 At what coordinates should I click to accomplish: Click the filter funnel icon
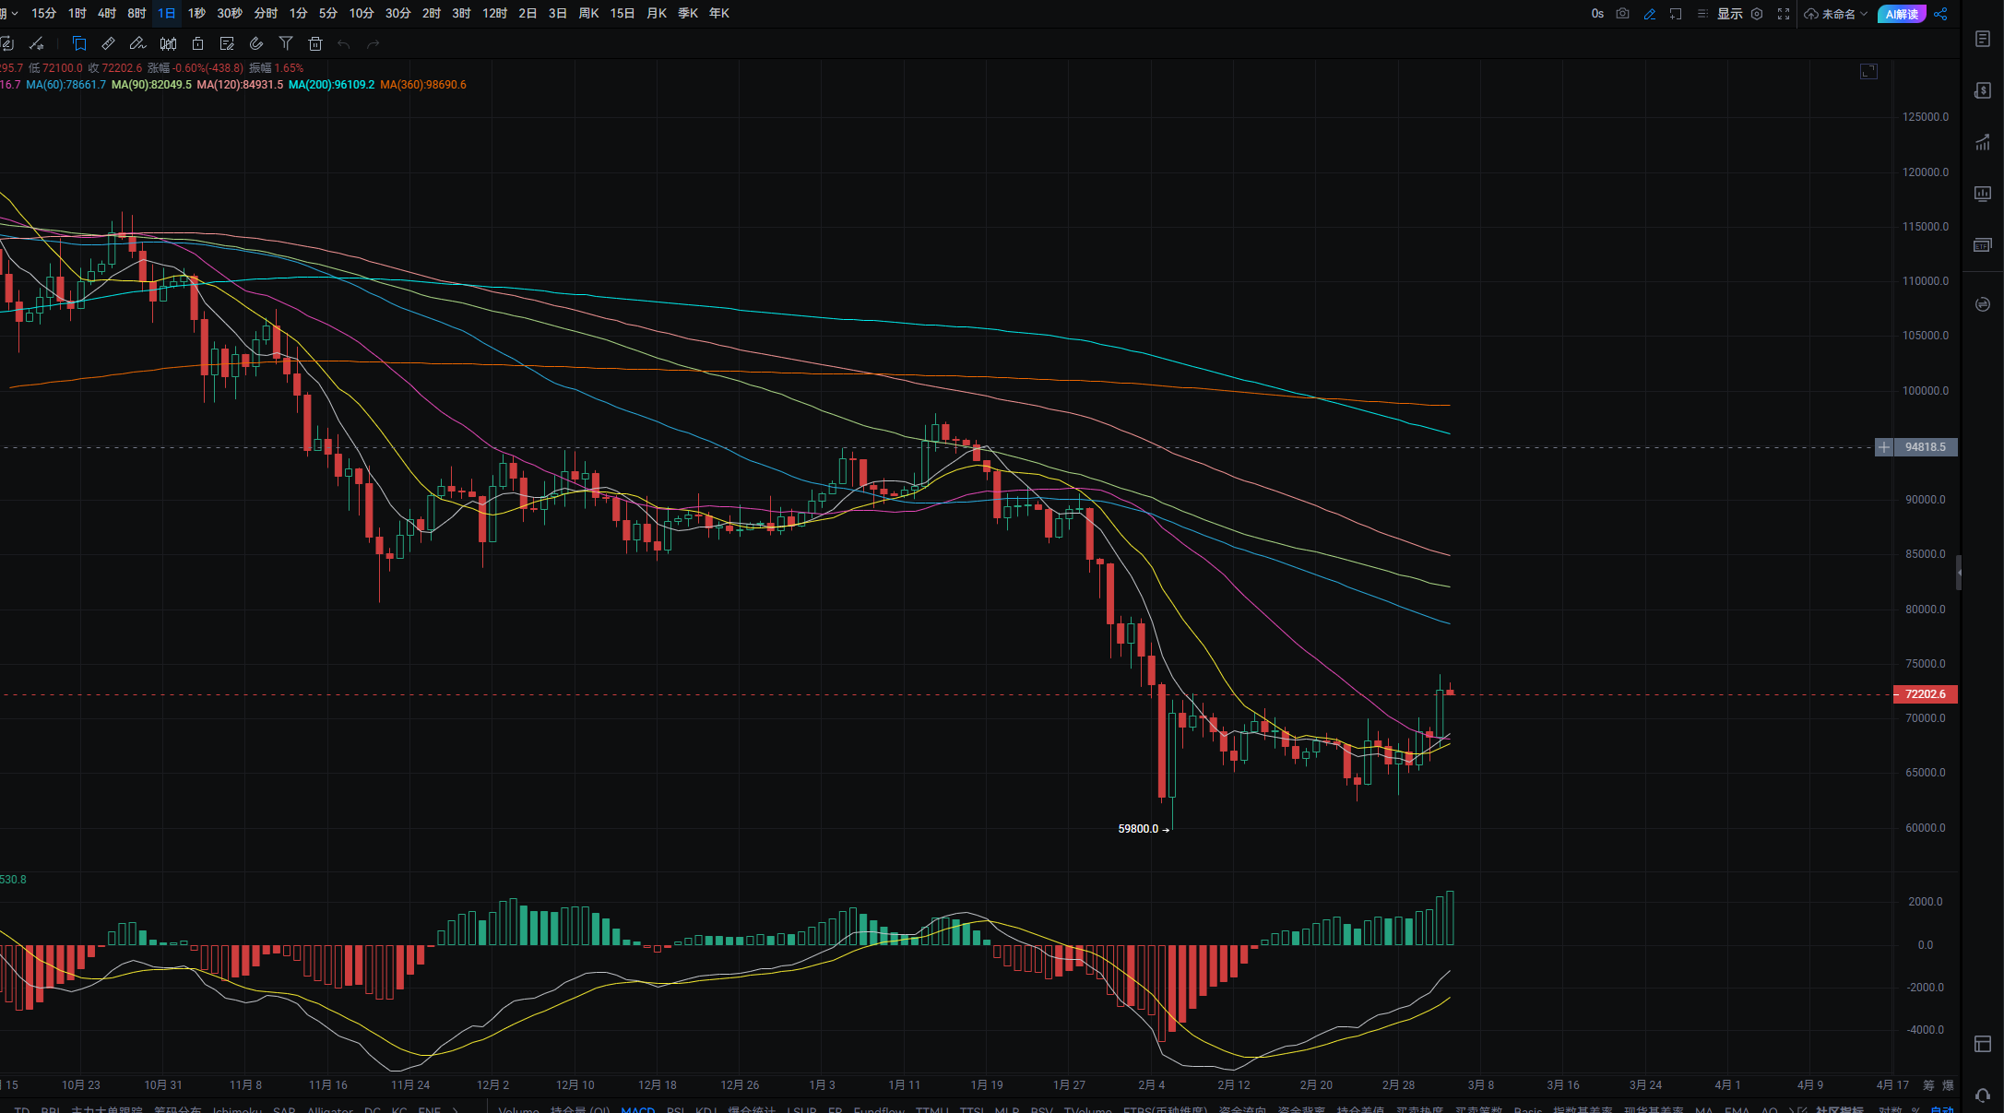click(286, 43)
